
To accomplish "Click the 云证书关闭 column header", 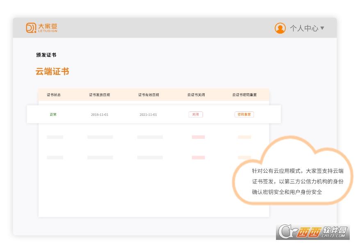I will coord(196,95).
